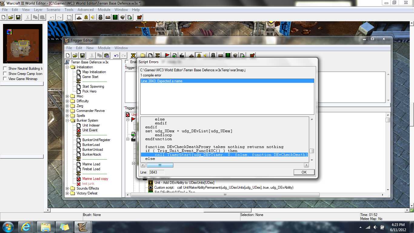Screen dimensions: 414x233
Task: Collapse the Initialization category
Action: point(67,67)
